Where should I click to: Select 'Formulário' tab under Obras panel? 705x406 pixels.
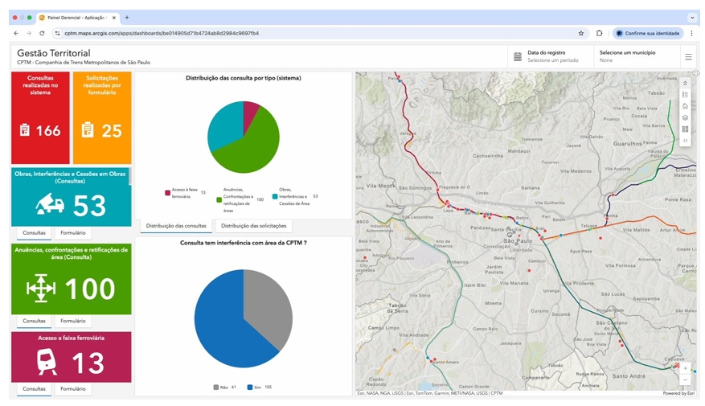tap(72, 233)
